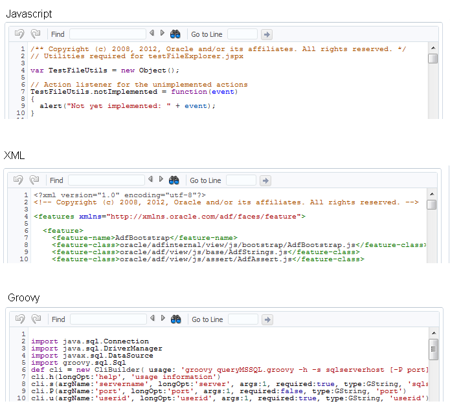Click Find Previous arrow in Groovy editor
Viewport: 450px width, 408px height.
153,318
